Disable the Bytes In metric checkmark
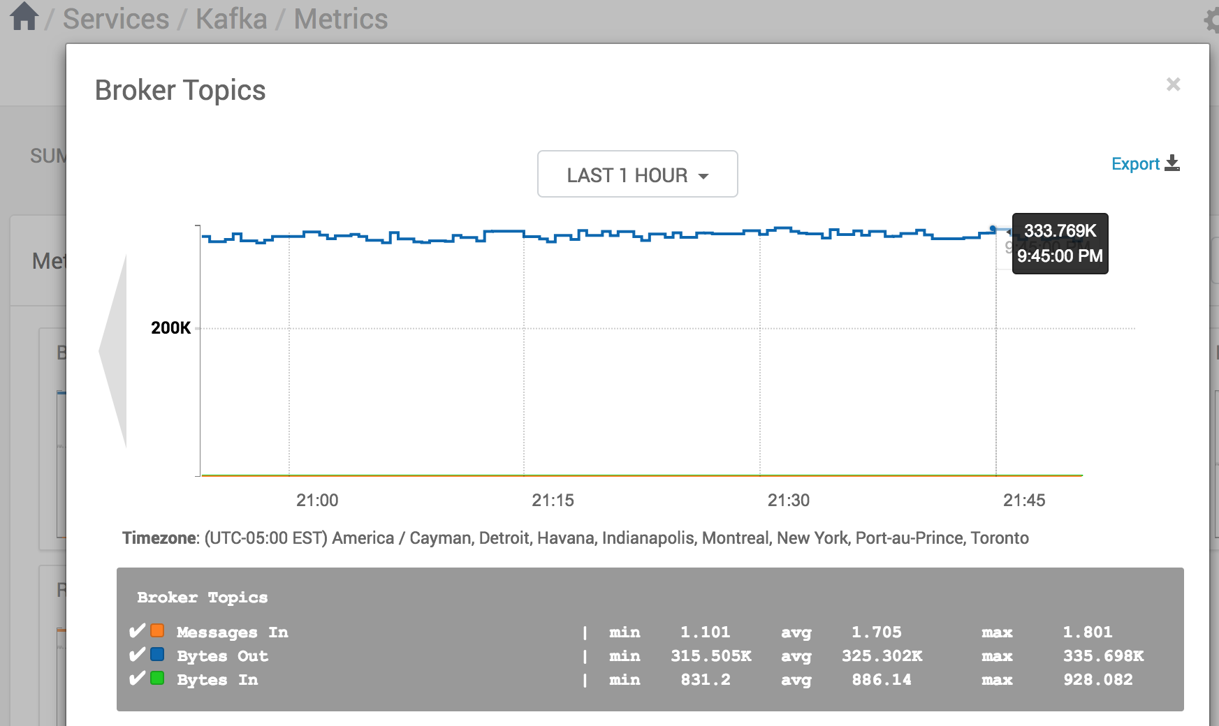This screenshot has height=726, width=1219. click(x=136, y=678)
